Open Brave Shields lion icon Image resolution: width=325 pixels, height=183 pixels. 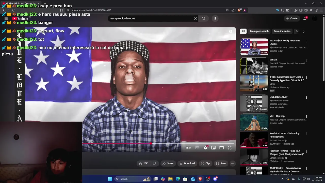point(239,10)
